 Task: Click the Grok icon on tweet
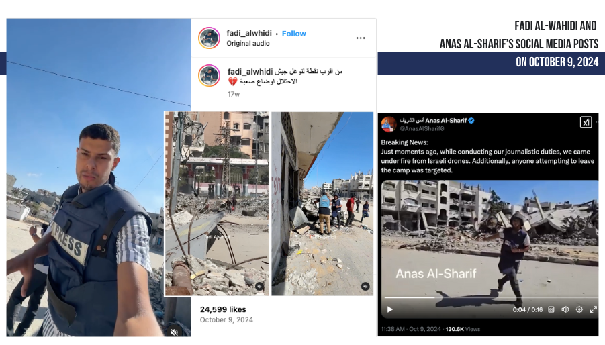586,122
